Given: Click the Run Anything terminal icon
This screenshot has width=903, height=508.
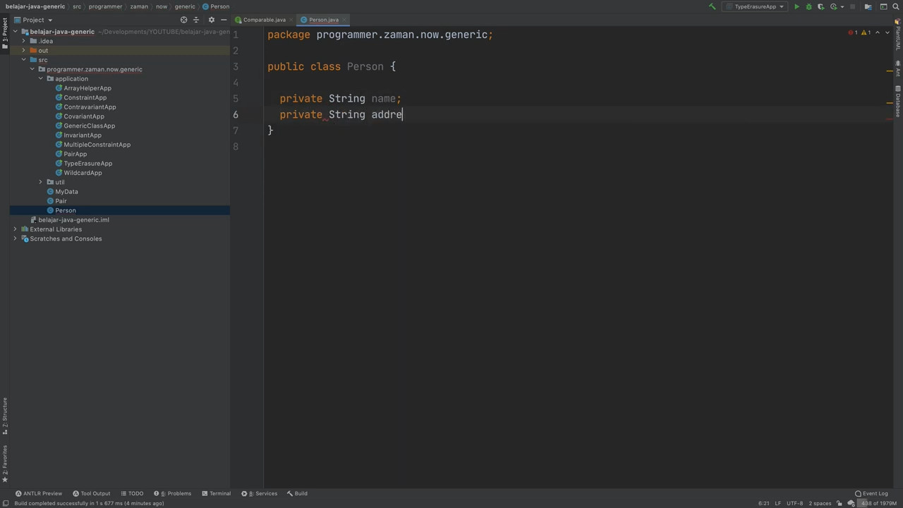Looking at the screenshot, I should [883, 6].
